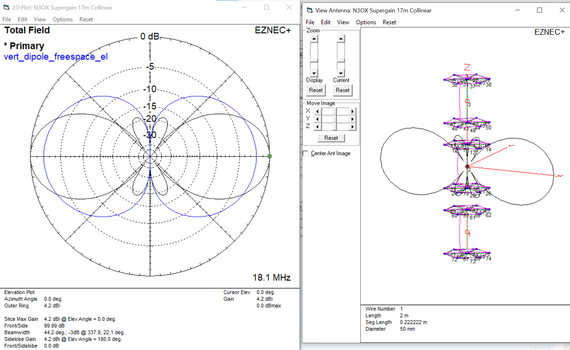Enable the Center Ant Image checkbox
The height and width of the screenshot is (350, 570).
click(x=306, y=153)
